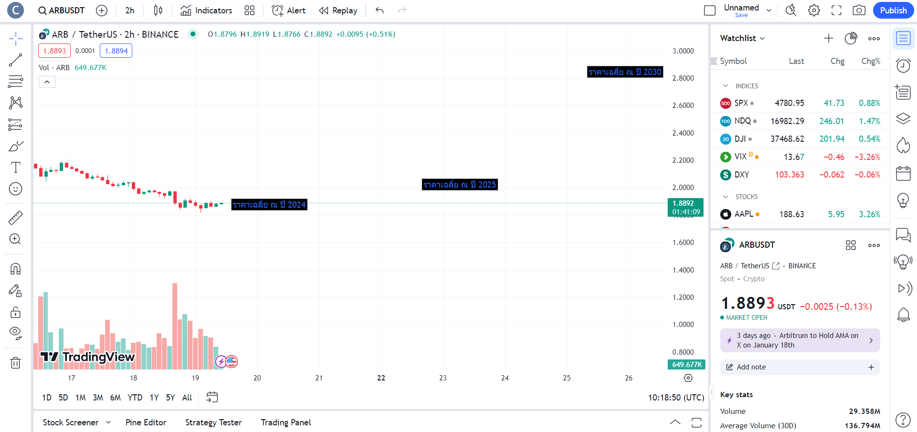Viewport: 917px width, 432px height.
Task: Click the red sell price 1.8893 box
Action: pyautogui.click(x=54, y=51)
